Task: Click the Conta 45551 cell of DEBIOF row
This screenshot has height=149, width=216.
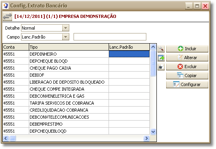Action: pyautogui.click(x=16, y=75)
